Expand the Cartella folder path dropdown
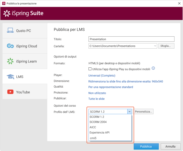 coord(155,46)
